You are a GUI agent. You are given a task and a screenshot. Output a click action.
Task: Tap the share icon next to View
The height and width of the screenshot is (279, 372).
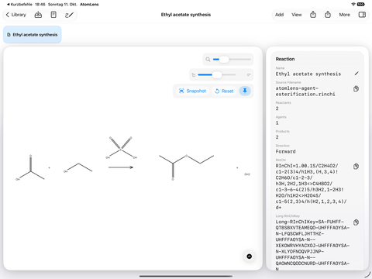point(313,15)
